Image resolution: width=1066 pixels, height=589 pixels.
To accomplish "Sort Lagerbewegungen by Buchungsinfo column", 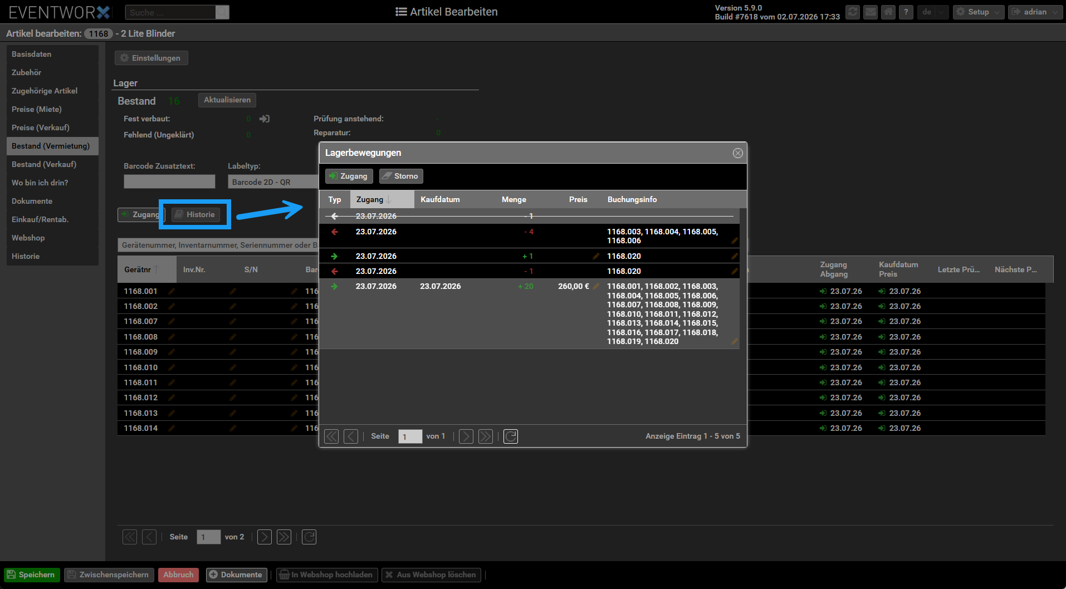I will point(632,199).
